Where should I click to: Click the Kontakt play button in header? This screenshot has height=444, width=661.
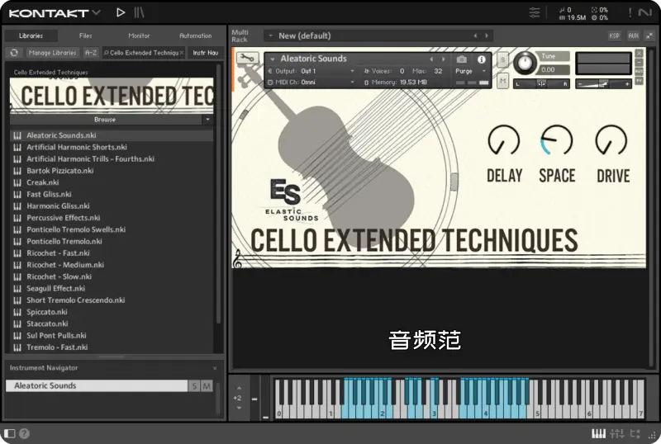121,12
